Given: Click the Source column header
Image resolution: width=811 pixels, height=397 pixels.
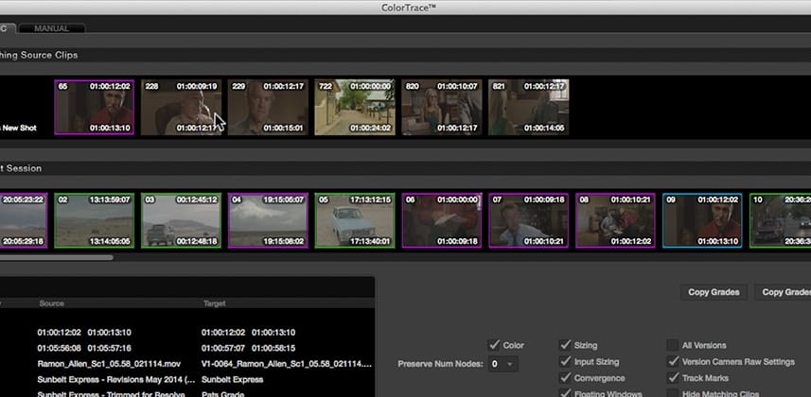Looking at the screenshot, I should (52, 303).
